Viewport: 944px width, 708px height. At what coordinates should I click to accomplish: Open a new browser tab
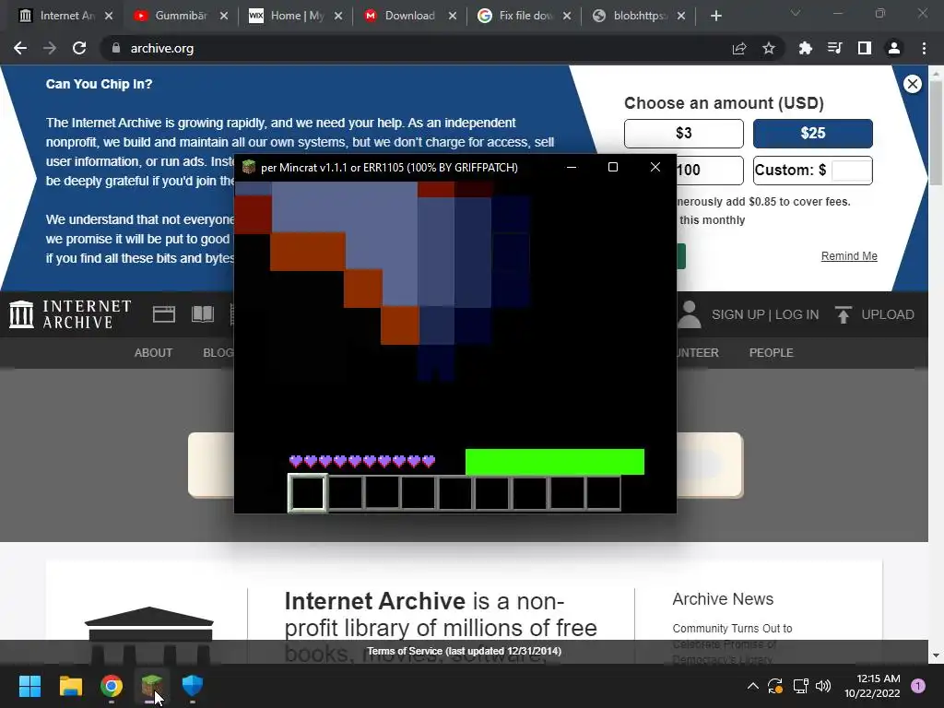click(715, 17)
